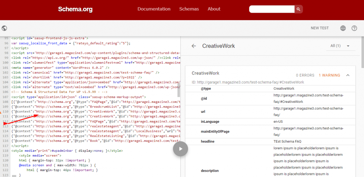The image size is (364, 177).
Task: Collapse the CreativeWork result card chevron
Action: click(x=348, y=75)
